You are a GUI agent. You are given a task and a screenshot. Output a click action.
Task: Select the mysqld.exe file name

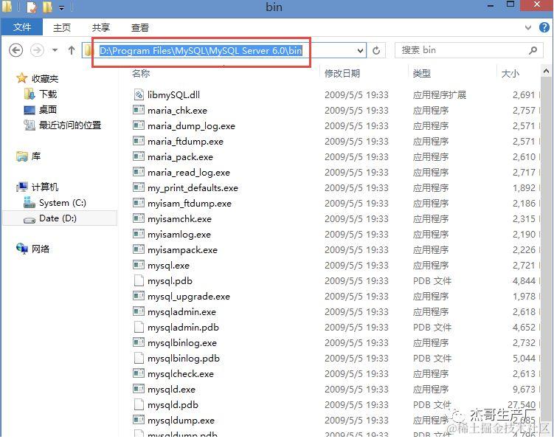(x=171, y=390)
